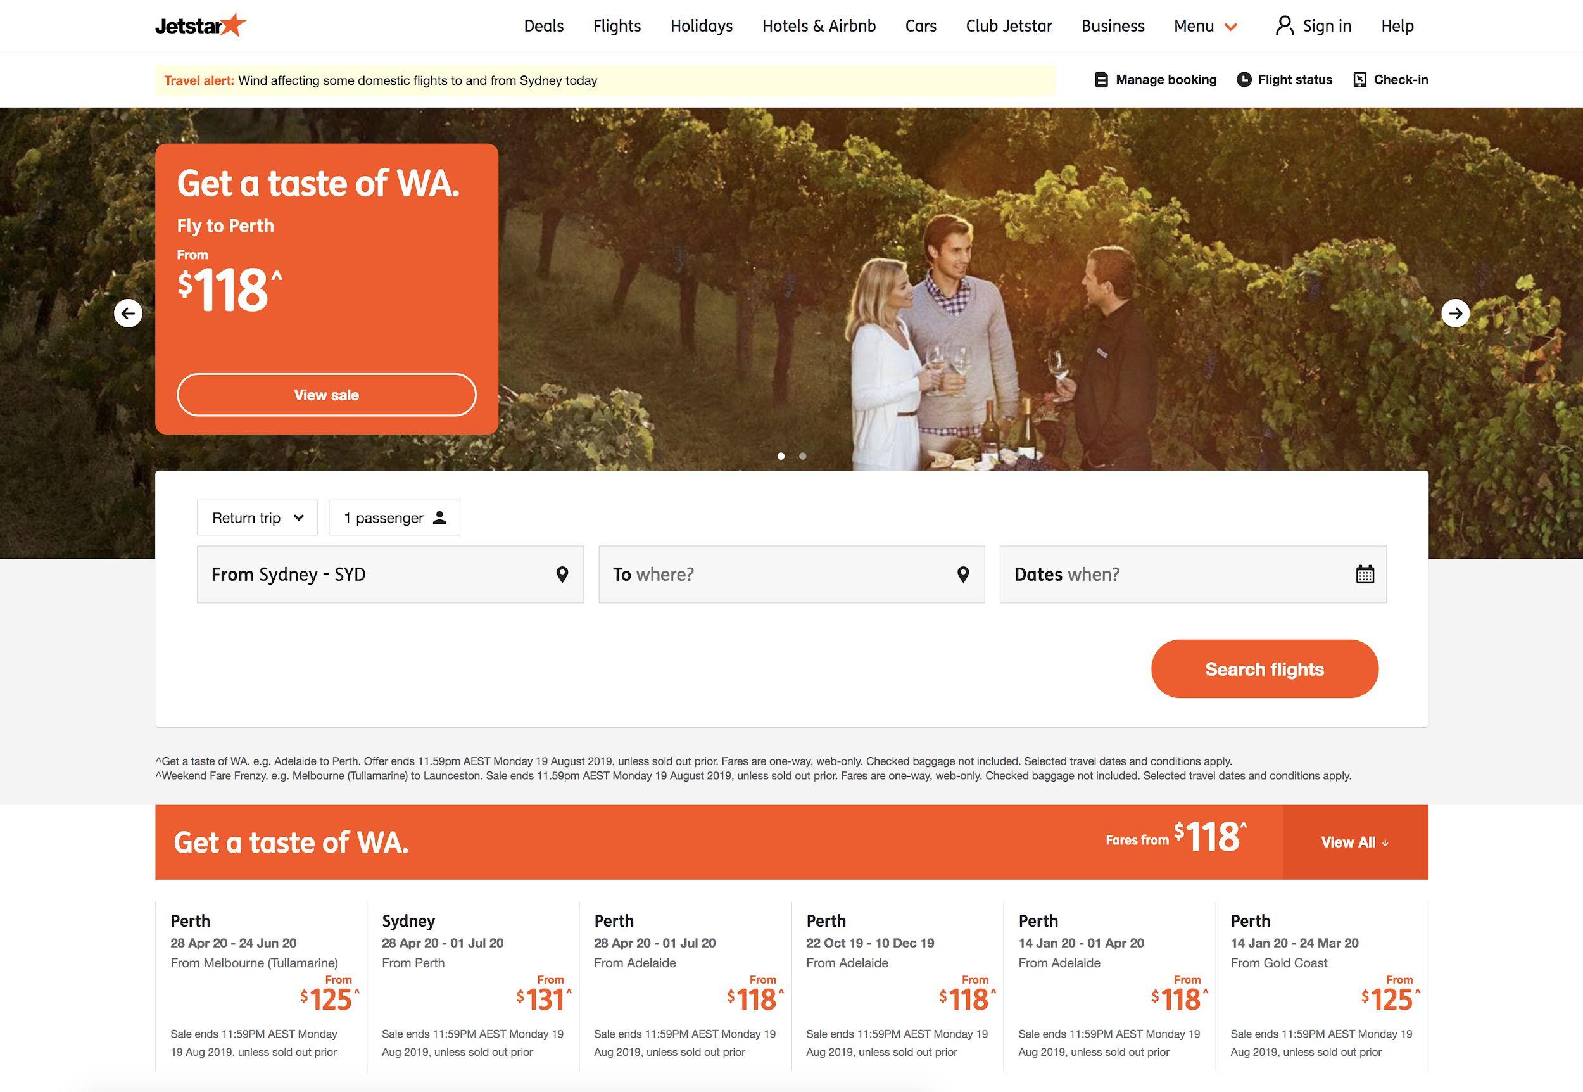Open the Deals menu item

tap(544, 26)
